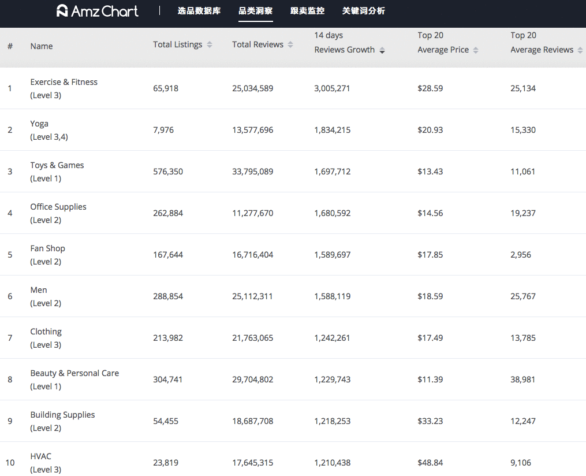Click the AmzChart logo
This screenshot has height=476, width=586.
97,11
